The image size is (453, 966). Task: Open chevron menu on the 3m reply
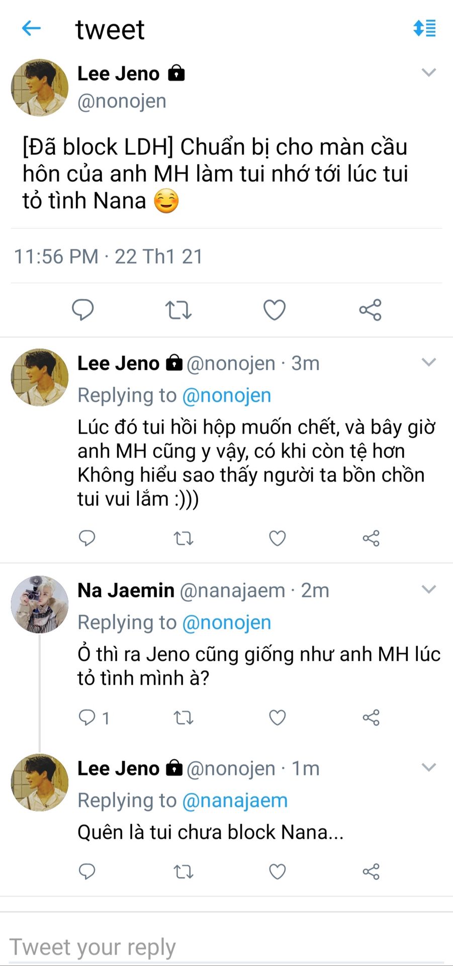tap(428, 362)
